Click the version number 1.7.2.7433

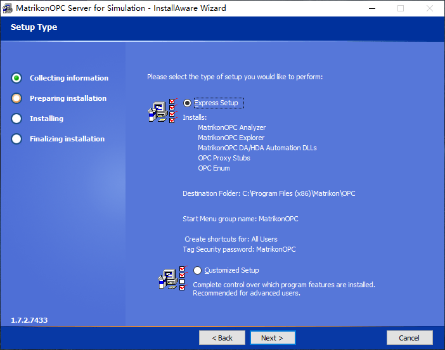[29, 320]
